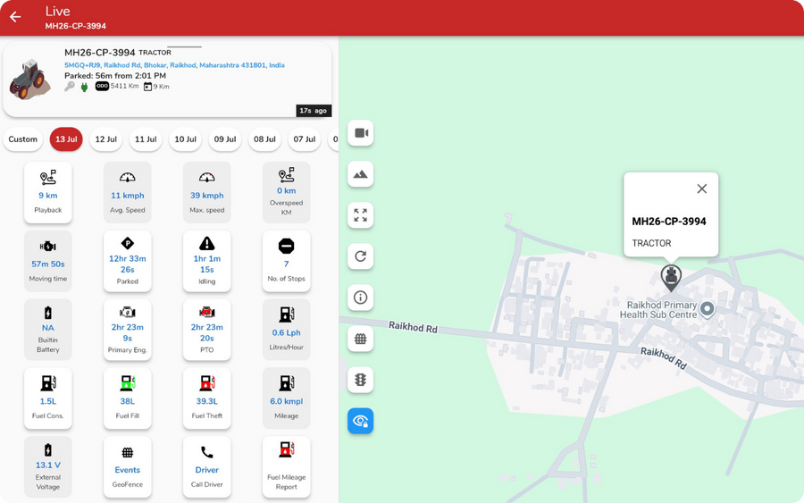Click the tractor marker on map
The image size is (804, 503).
(671, 277)
